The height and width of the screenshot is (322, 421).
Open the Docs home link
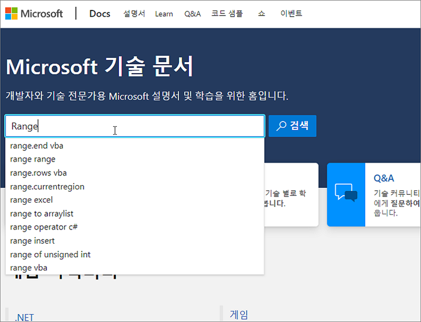[100, 14]
